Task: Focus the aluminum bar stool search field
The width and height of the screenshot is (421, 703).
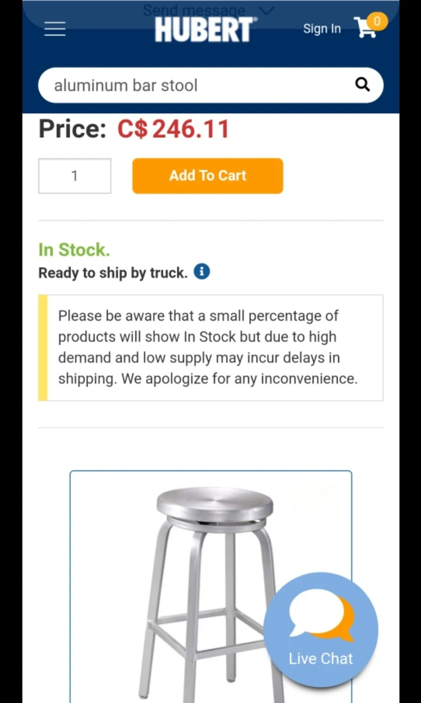Action: tap(199, 85)
